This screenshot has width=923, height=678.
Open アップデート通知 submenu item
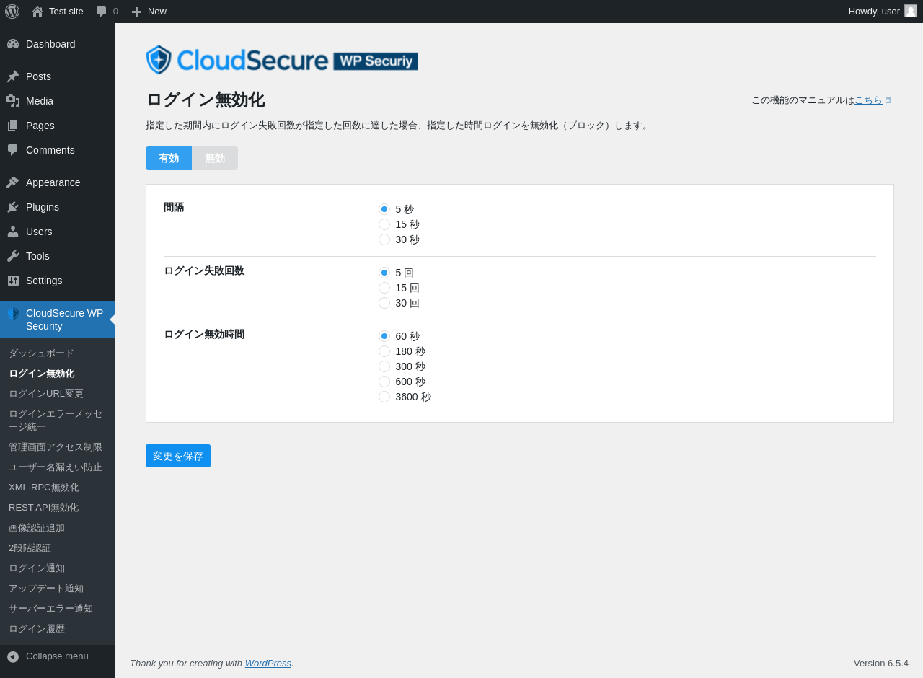click(x=58, y=589)
